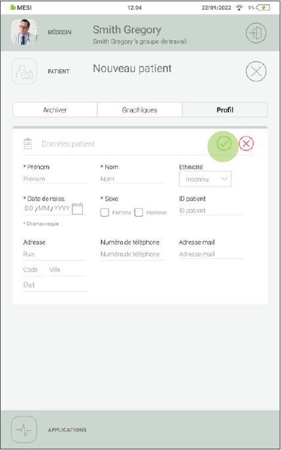Viewport: 281px width, 450px height.
Task: Focus the Prénom input field
Action: 55,179
